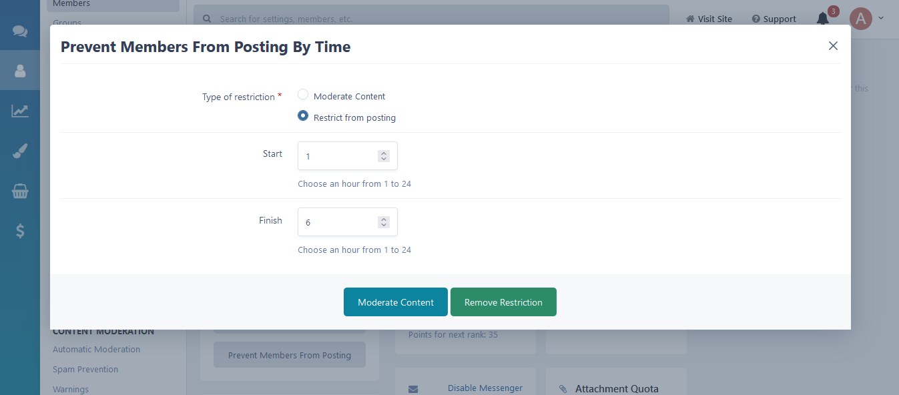Viewport: 899px width, 395px height.
Task: Open the Community speech bubbles sidebar icon
Action: [x=20, y=31]
